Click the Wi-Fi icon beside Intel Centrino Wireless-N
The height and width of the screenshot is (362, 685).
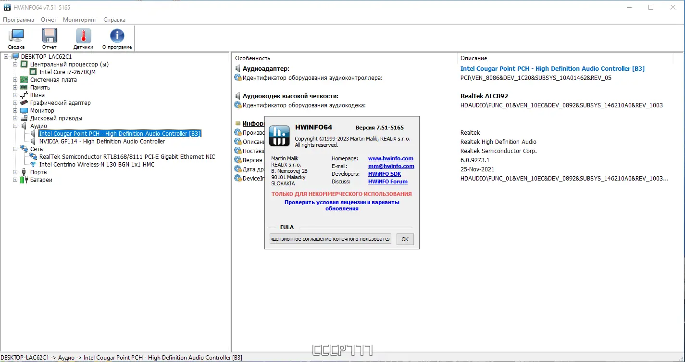tap(33, 165)
